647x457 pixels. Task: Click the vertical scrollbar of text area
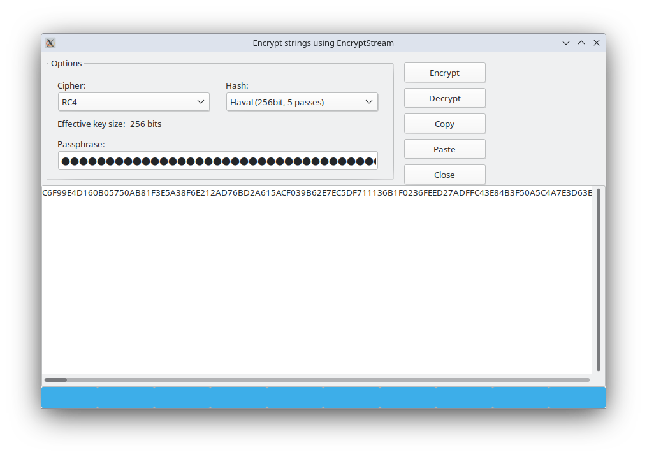point(599,280)
